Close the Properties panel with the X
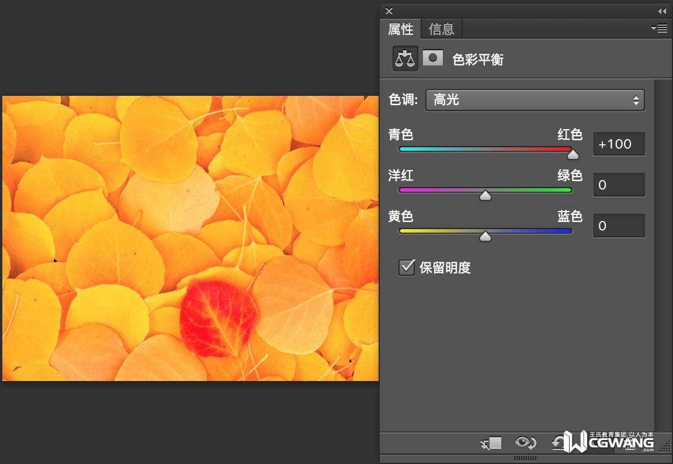The image size is (673, 464). coord(389,11)
